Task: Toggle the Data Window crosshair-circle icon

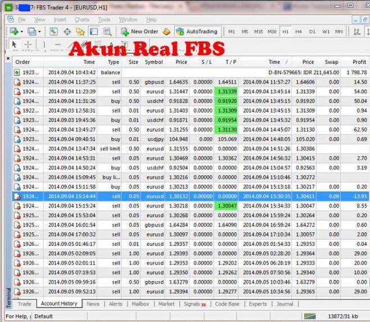Action: 67,31
